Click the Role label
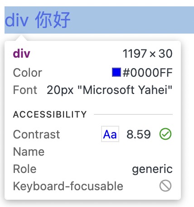194x207 pixels. [24, 169]
